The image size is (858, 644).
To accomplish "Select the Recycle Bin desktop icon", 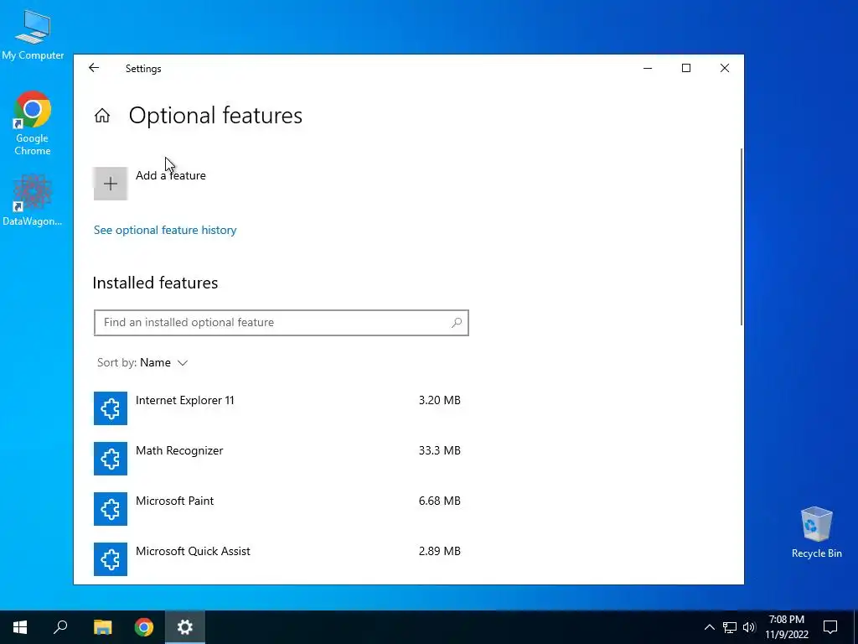I will [x=816, y=532].
